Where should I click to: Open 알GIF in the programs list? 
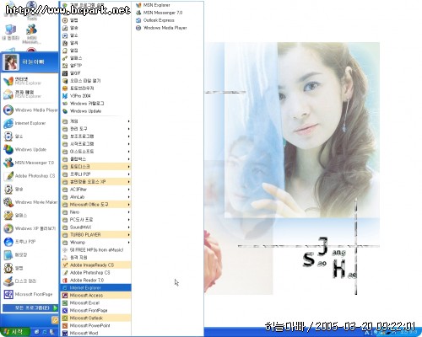[x=96, y=73]
